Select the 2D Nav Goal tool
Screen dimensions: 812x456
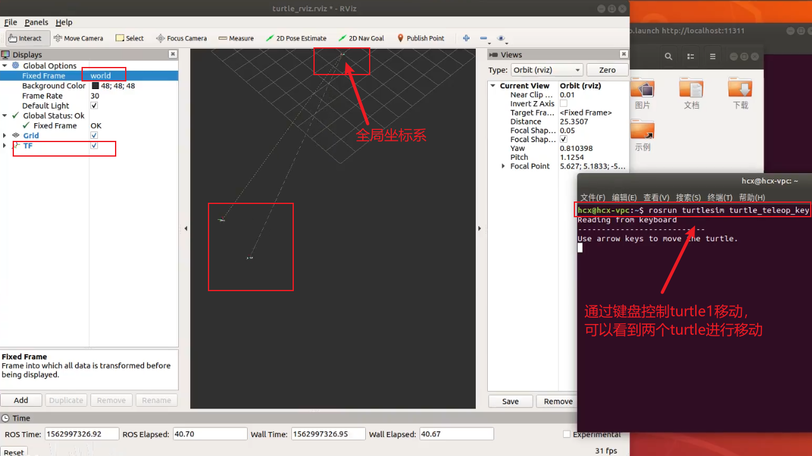[361, 38]
